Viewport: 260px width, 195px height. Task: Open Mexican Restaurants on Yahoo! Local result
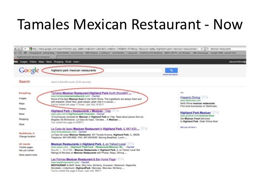tap(88, 144)
